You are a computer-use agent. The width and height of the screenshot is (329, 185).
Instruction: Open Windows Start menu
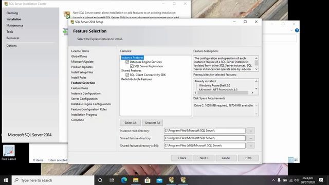[6, 180]
